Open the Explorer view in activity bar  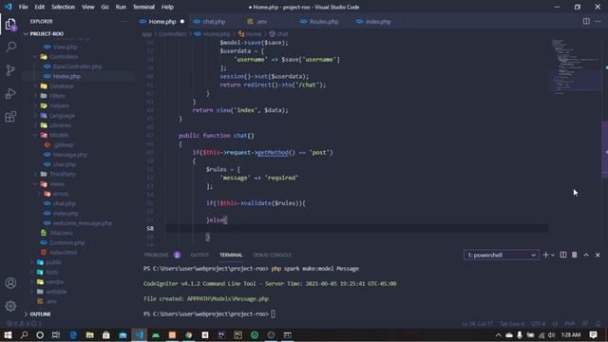pyautogui.click(x=10, y=25)
